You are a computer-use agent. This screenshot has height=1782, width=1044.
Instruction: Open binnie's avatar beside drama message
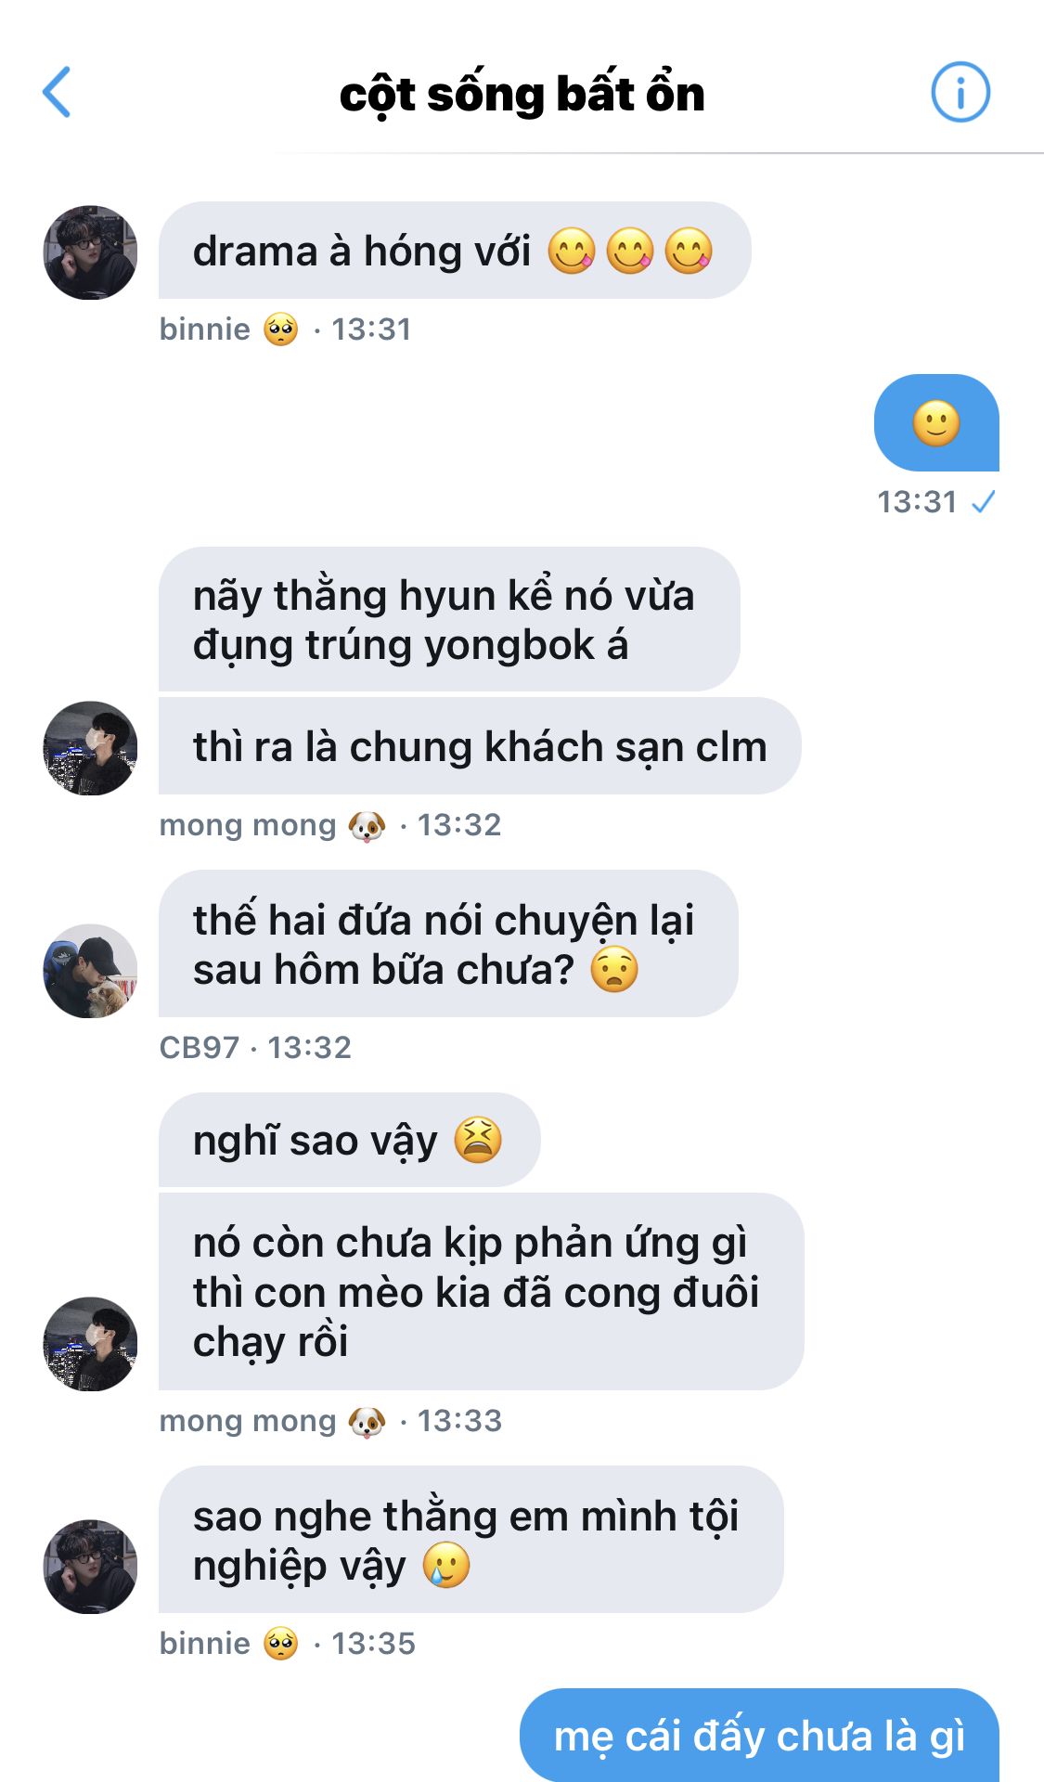coord(91,252)
